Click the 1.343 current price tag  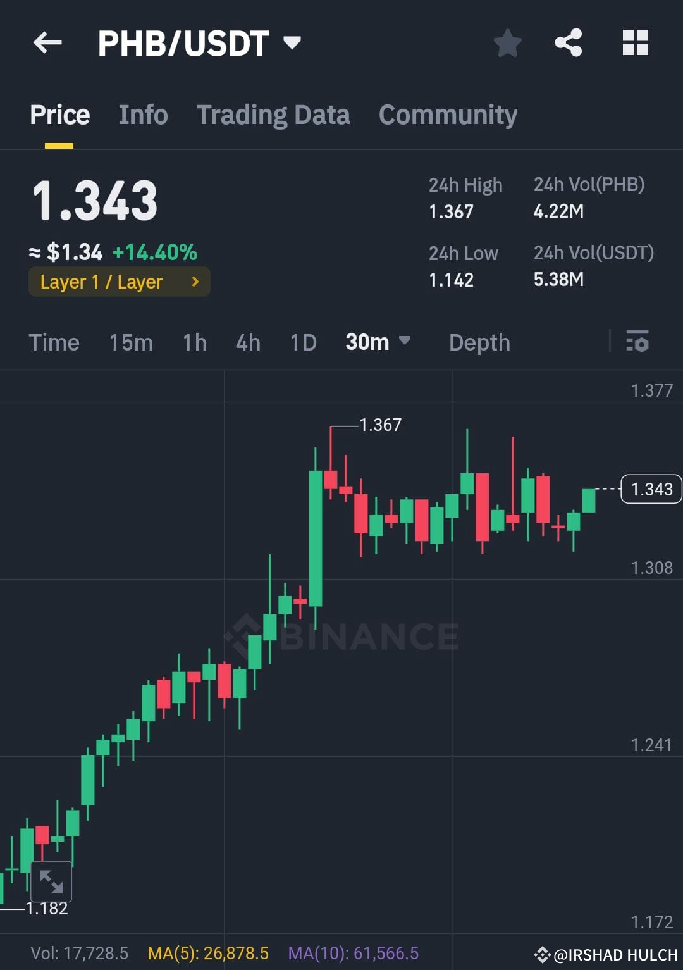[x=651, y=489]
